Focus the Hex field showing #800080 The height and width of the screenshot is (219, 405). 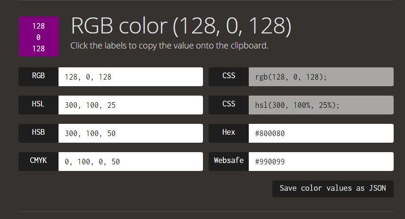321,133
